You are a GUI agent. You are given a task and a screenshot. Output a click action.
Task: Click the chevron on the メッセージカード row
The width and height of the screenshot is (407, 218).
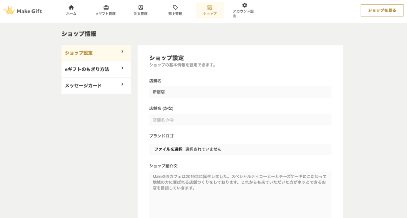[x=122, y=84]
